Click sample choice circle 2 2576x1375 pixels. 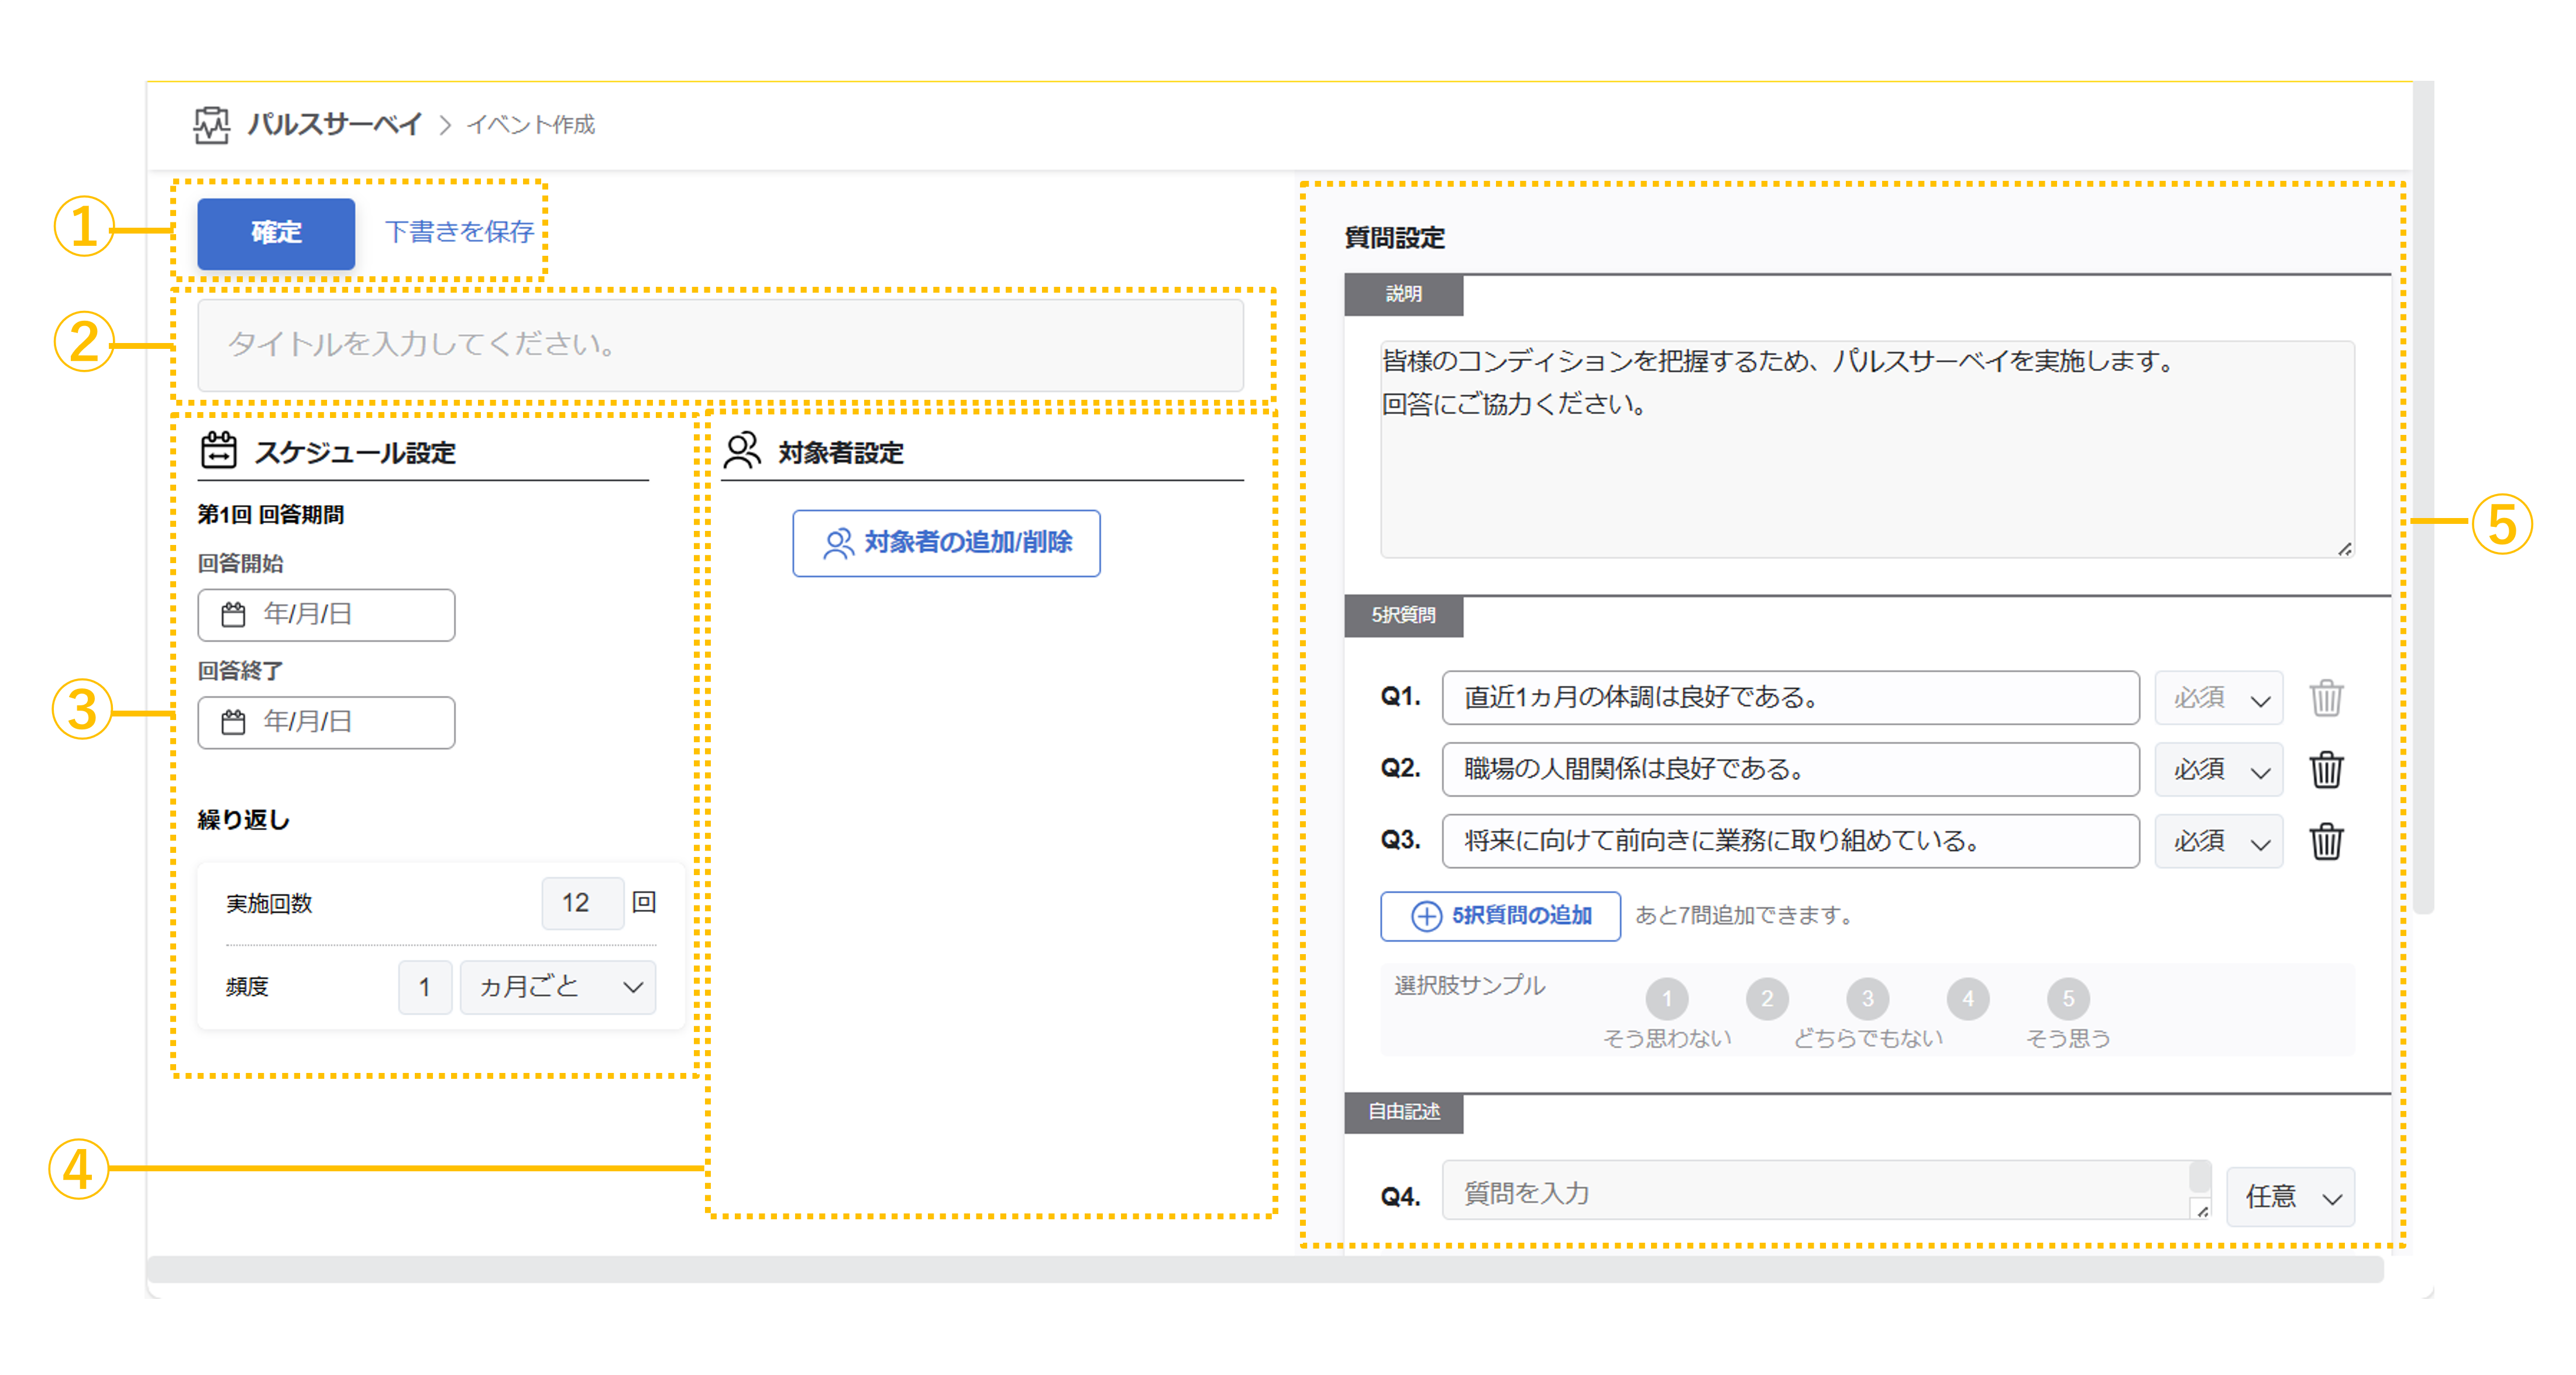click(1767, 999)
